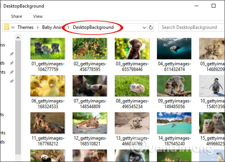The height and width of the screenshot is (162, 225).
Task: Select sea lion thumbnail 04_gettyimages-611432474
Action: click(174, 49)
